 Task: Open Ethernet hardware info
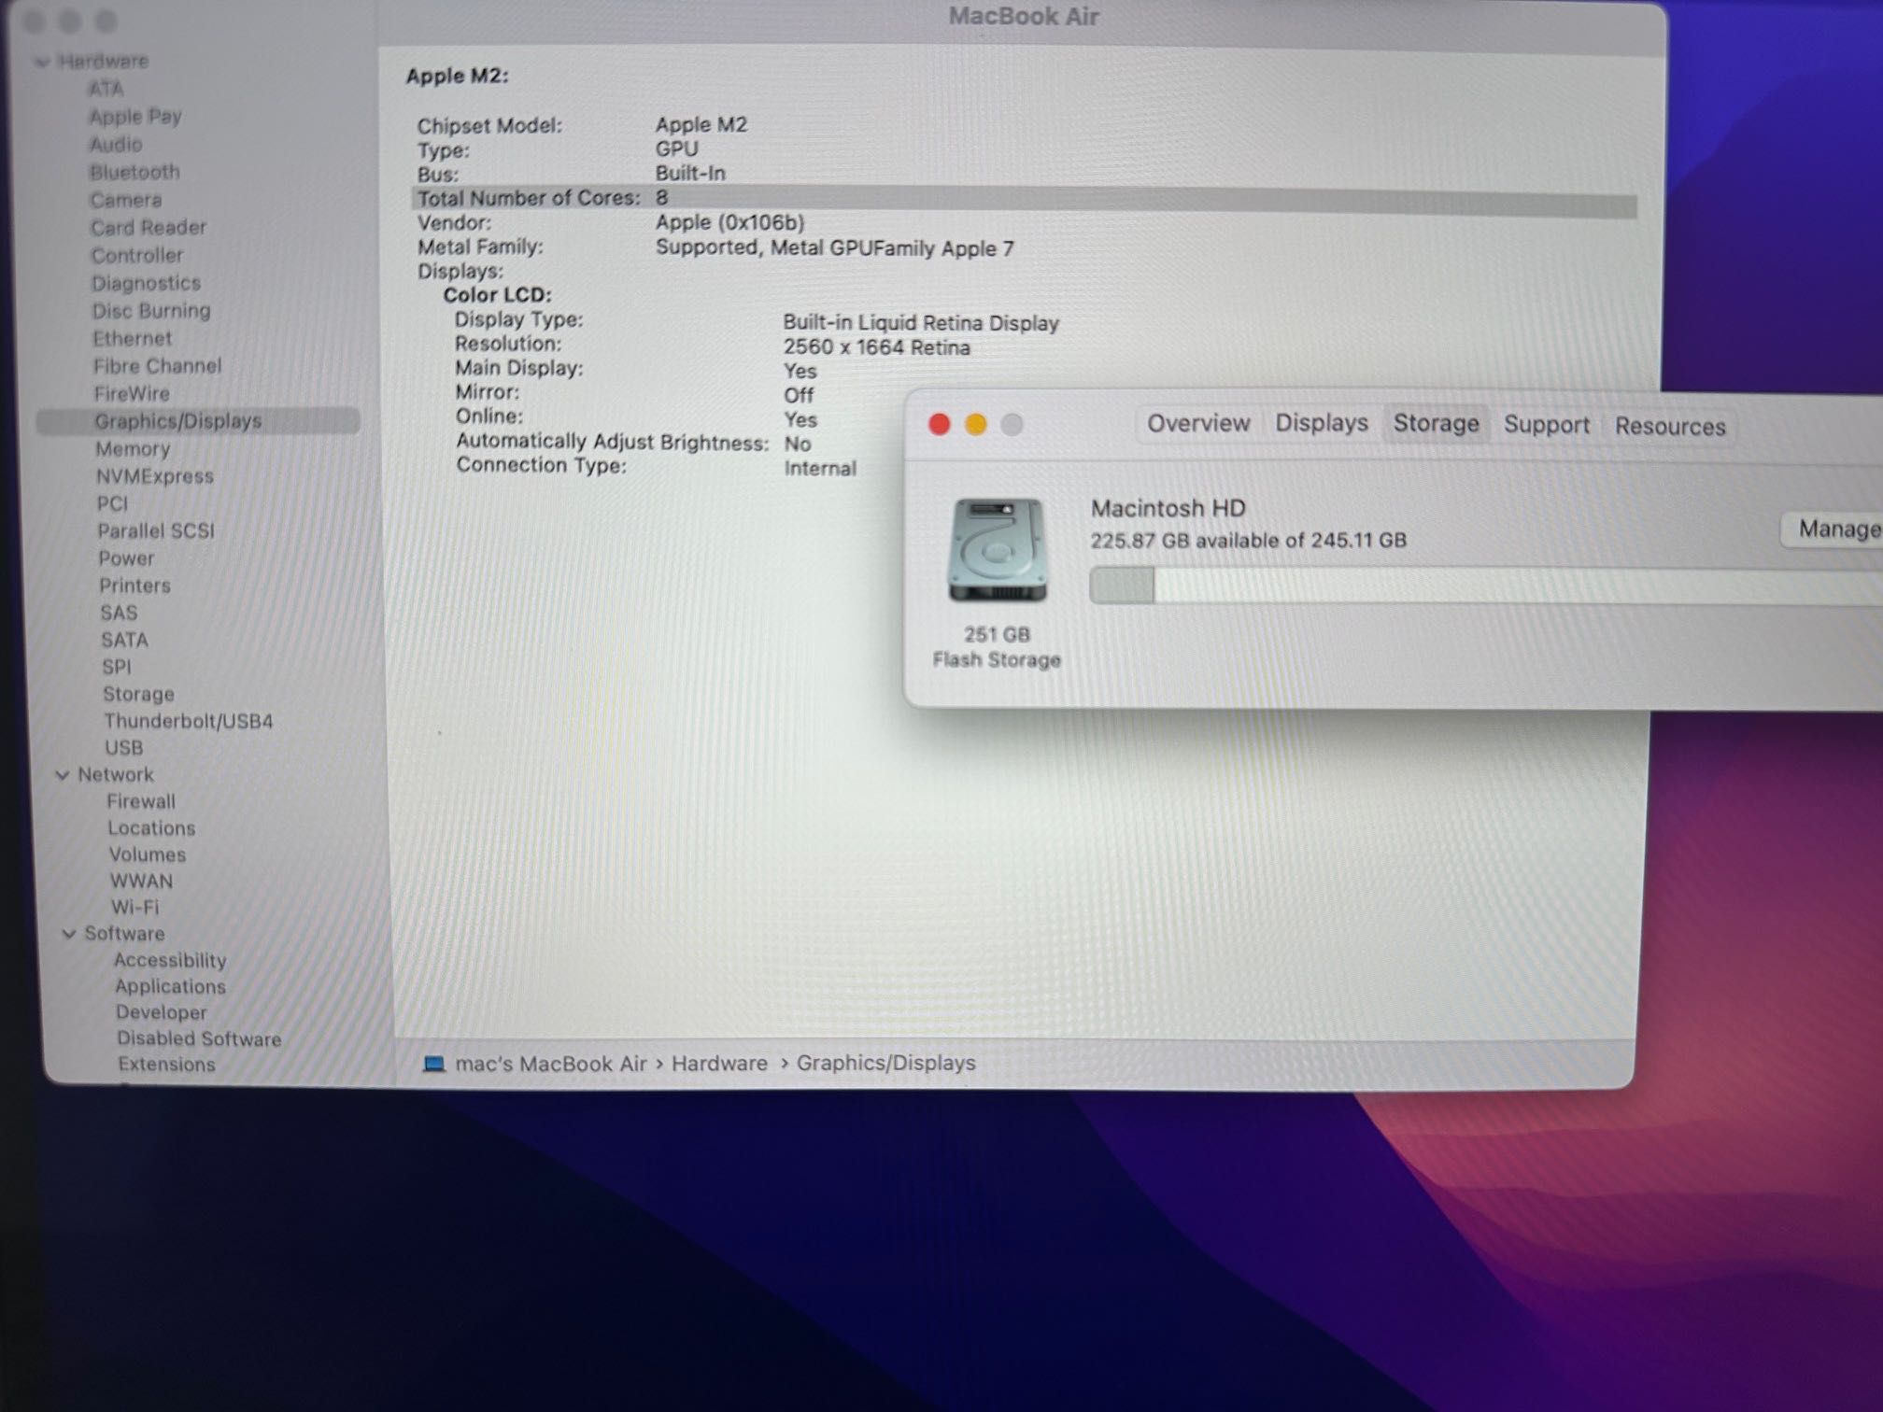tap(133, 339)
